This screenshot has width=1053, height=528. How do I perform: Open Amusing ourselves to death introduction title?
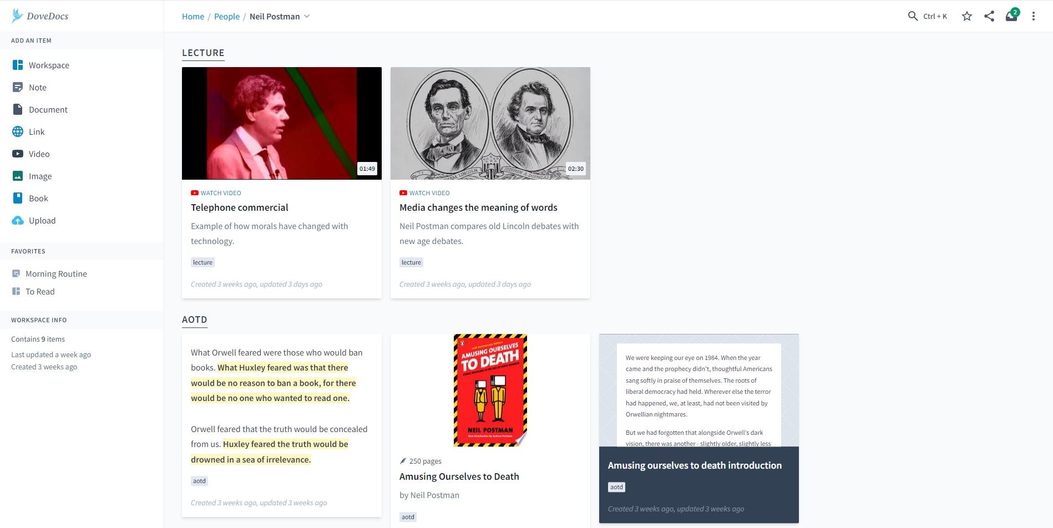click(695, 465)
